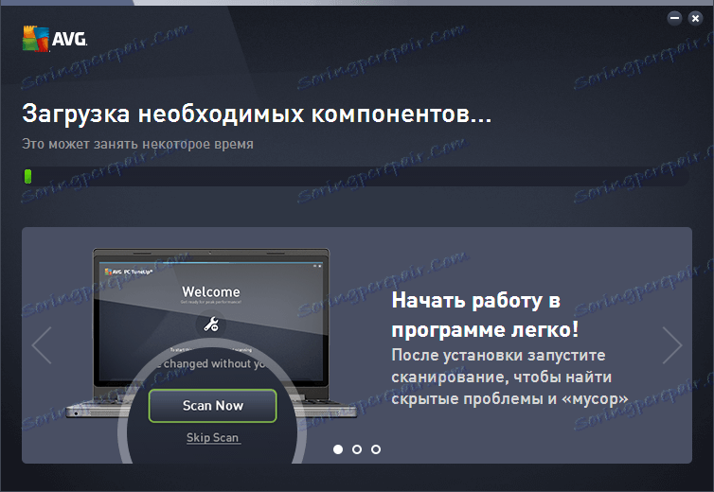The width and height of the screenshot is (714, 492).
Task: Select the first carousel dot
Action: 338,449
